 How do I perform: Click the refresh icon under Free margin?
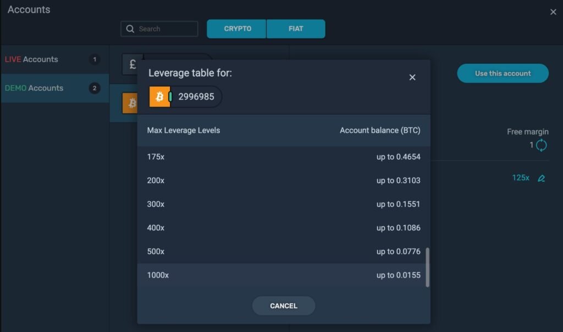[x=542, y=145]
